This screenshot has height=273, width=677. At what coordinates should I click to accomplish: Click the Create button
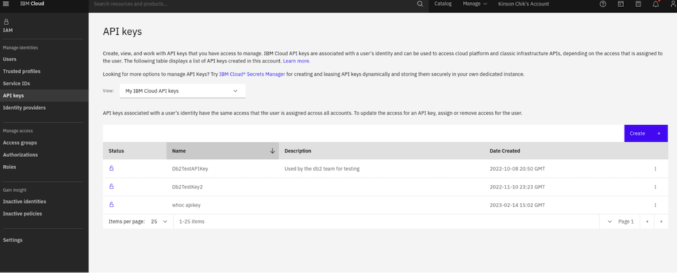[646, 133]
